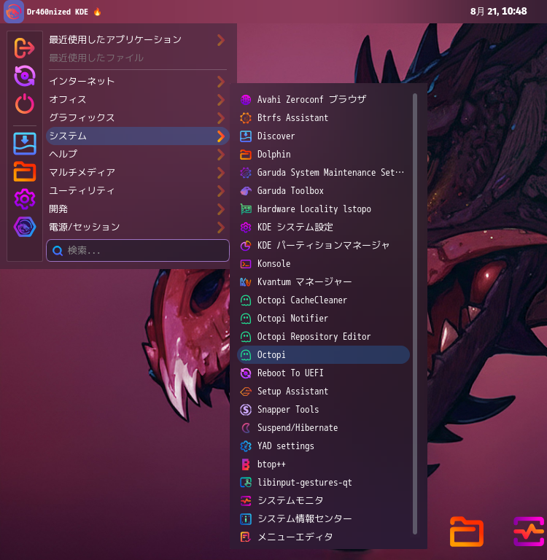
Task: Open the グラフィックス menu category
Action: (x=138, y=118)
